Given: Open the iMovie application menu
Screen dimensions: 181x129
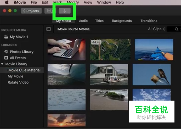Looking at the screenshot, I should (x=20, y=2).
